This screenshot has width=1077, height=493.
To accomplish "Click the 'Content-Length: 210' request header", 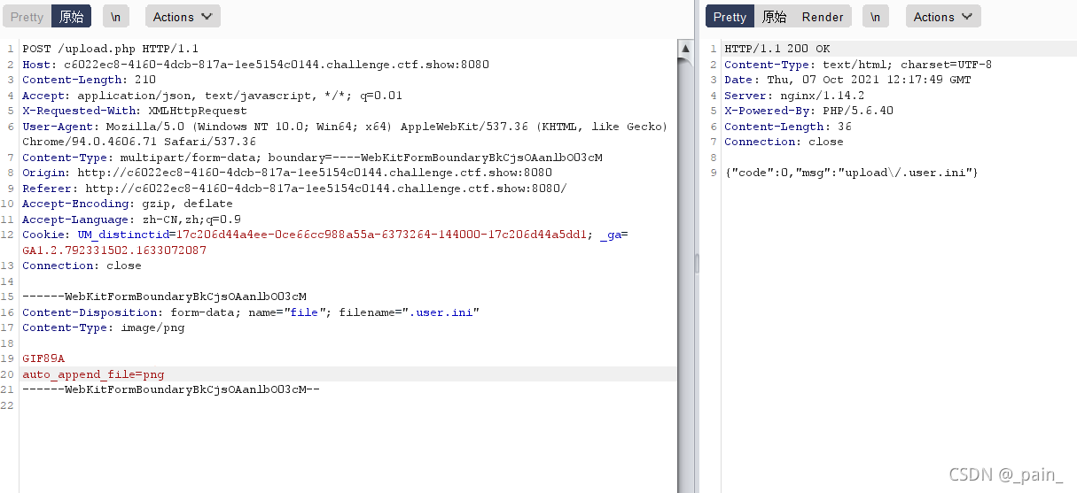I will 89,80.
